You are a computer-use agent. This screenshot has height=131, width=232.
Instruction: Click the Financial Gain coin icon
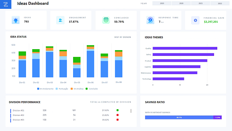(195, 20)
